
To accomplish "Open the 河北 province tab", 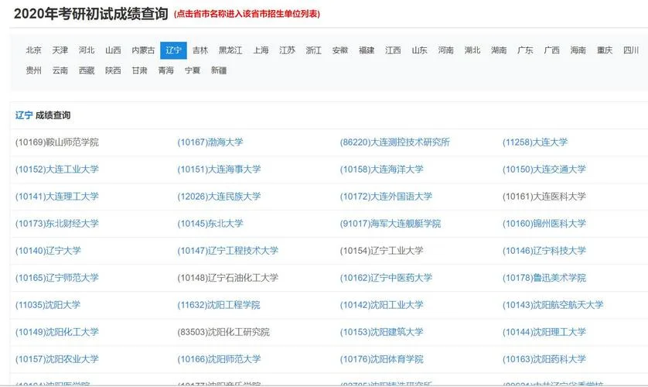I will (x=87, y=50).
